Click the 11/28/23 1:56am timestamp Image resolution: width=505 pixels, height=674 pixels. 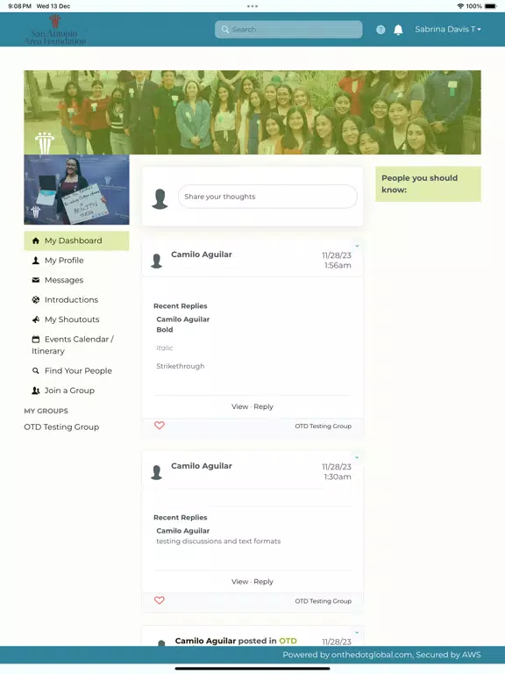(337, 261)
